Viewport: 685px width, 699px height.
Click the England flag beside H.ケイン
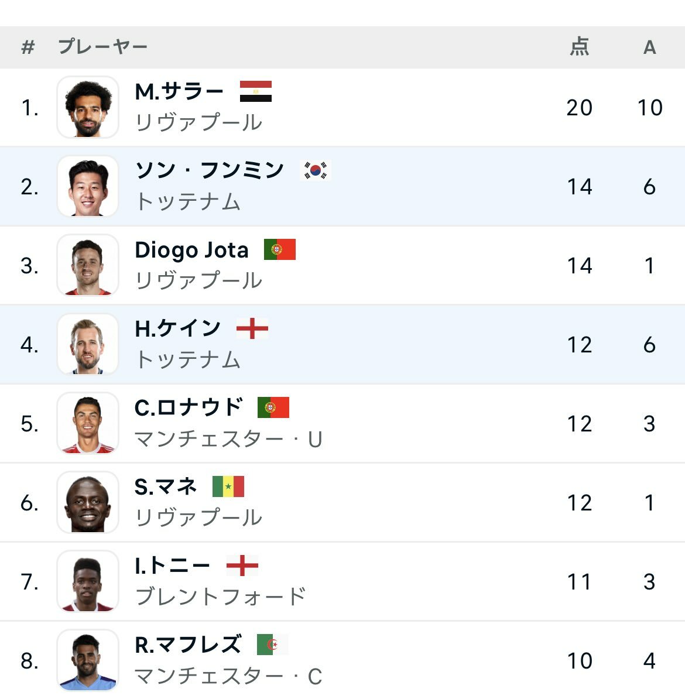pos(252,328)
